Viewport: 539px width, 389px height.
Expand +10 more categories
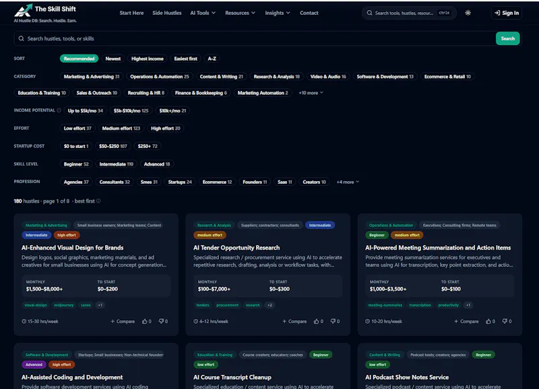point(311,93)
